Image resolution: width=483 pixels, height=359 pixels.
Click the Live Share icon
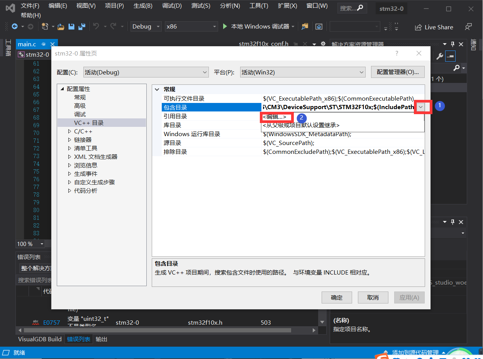click(418, 27)
